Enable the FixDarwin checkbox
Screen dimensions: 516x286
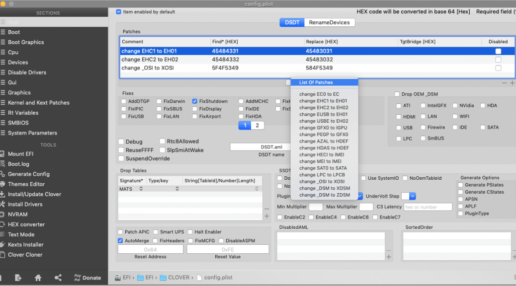click(159, 101)
